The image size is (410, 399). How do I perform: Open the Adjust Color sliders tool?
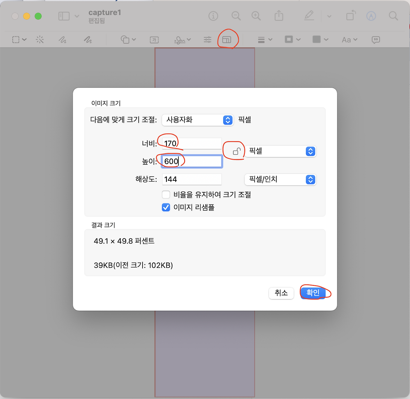[x=208, y=40]
